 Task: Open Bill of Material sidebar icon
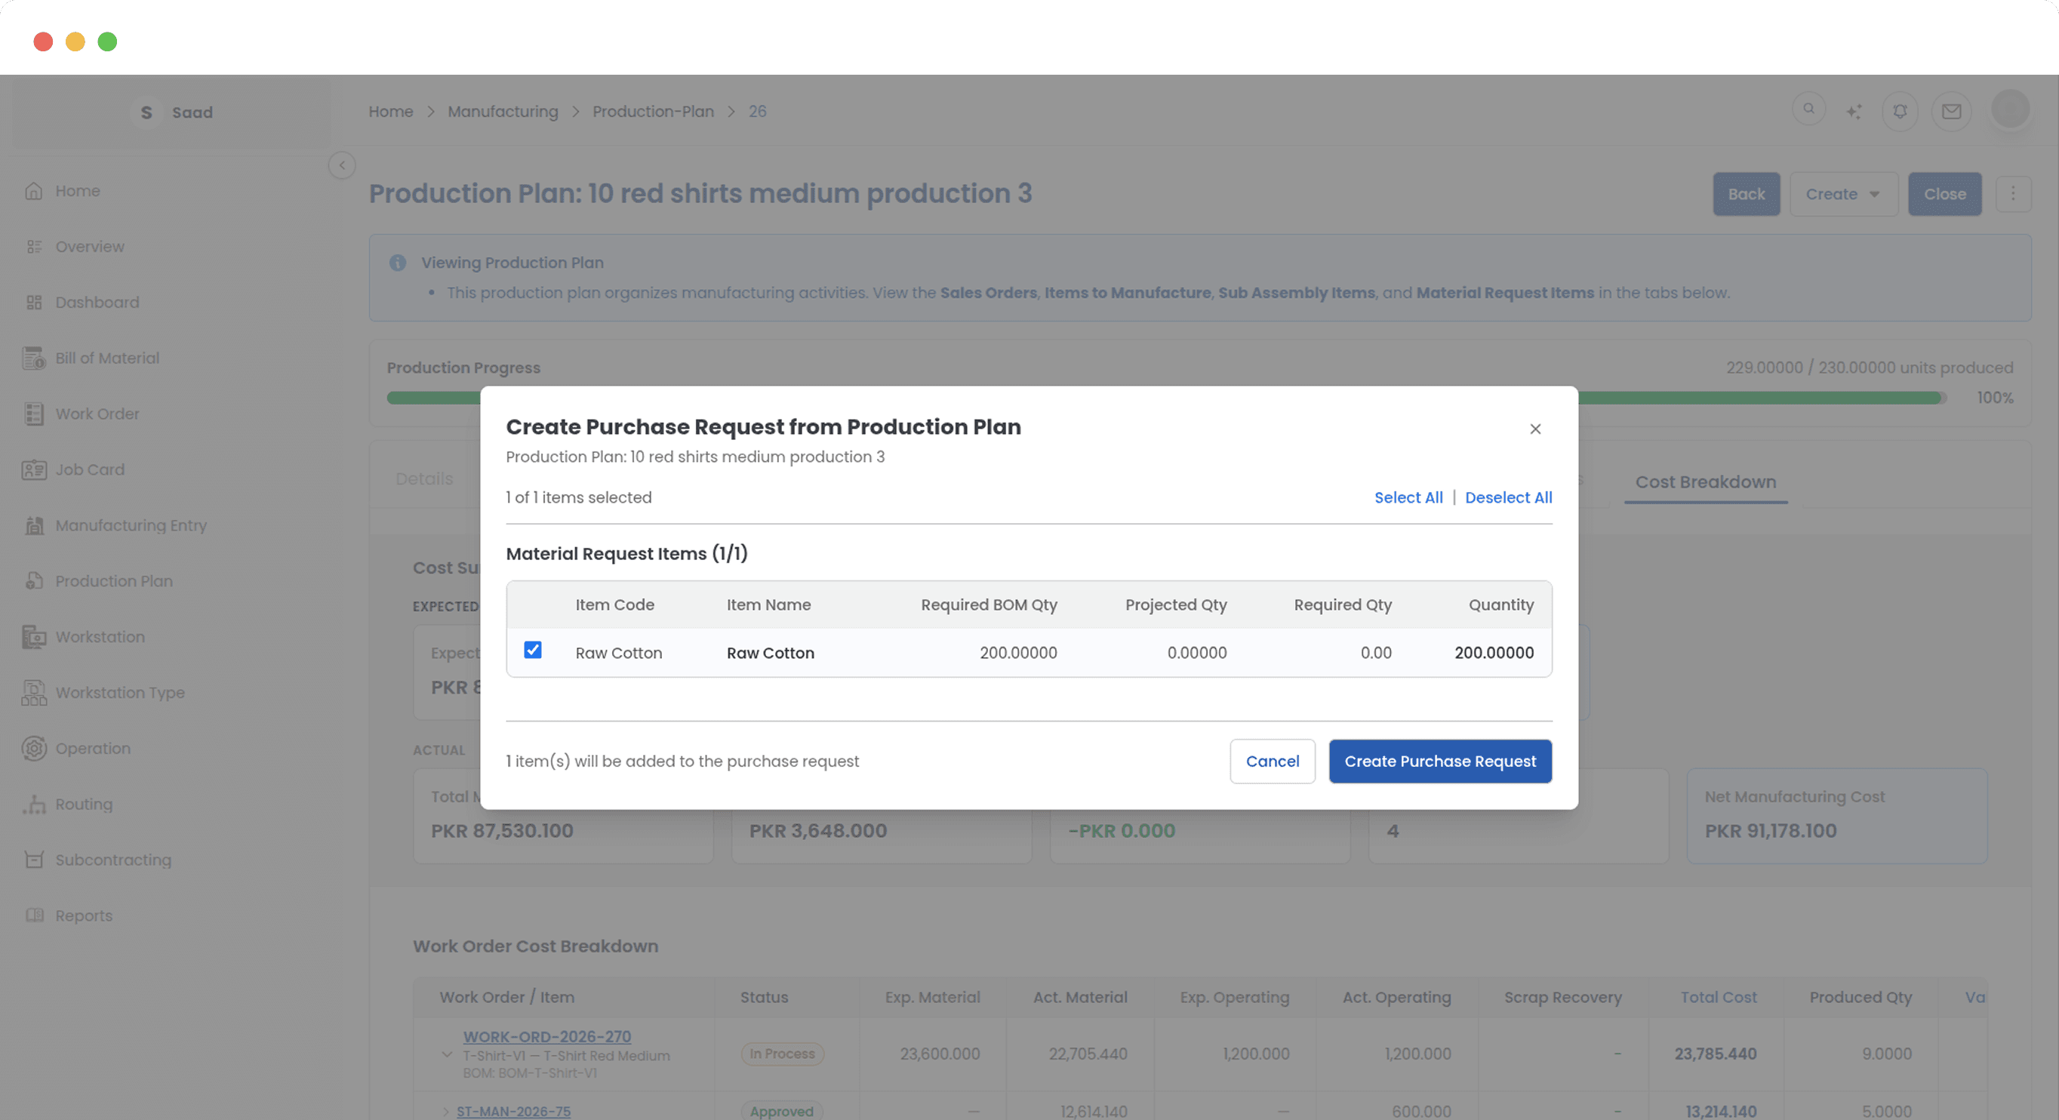point(33,358)
